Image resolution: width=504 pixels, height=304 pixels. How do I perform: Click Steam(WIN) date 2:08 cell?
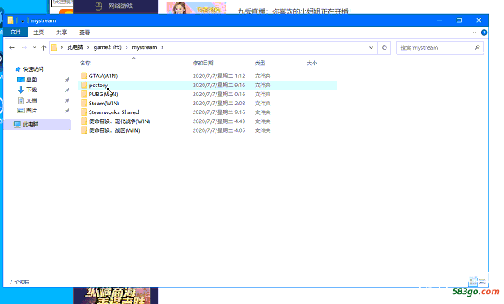click(x=219, y=104)
